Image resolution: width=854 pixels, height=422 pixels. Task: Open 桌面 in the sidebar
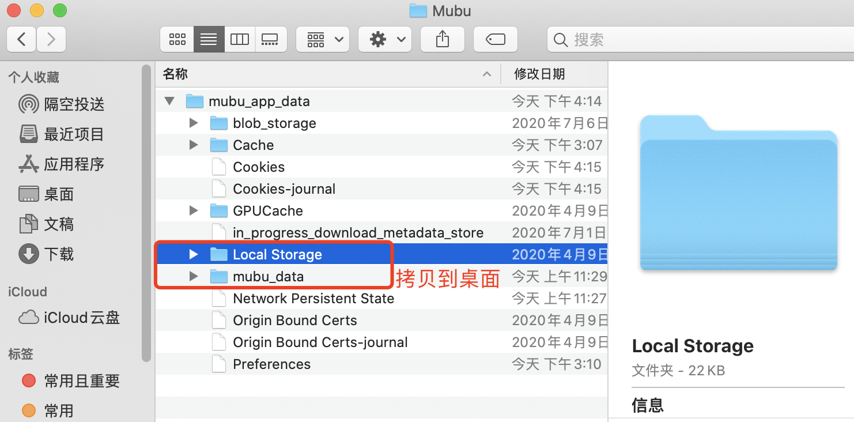(47, 194)
